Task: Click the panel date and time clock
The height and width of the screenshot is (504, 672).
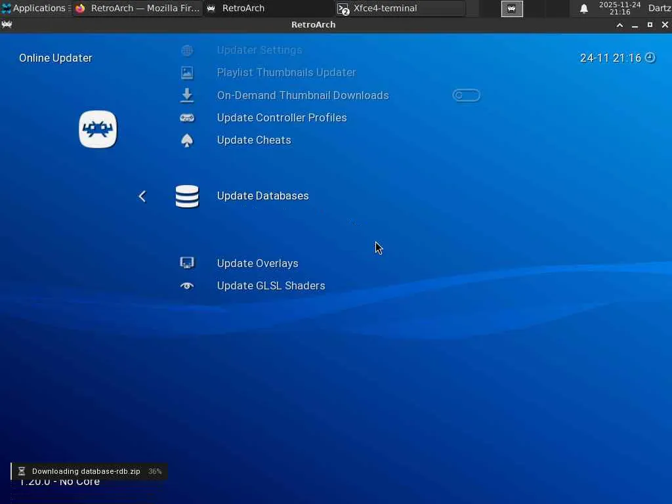Action: pyautogui.click(x=619, y=8)
